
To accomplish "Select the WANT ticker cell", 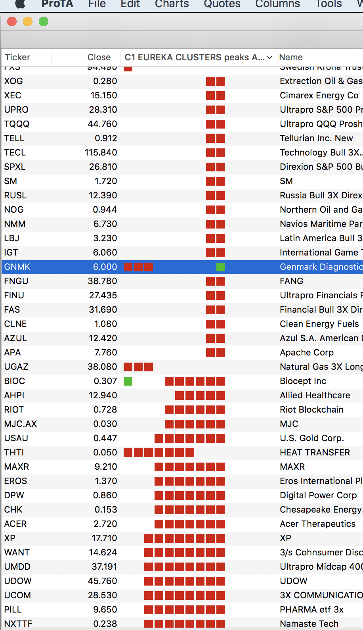I will pyautogui.click(x=17, y=552).
